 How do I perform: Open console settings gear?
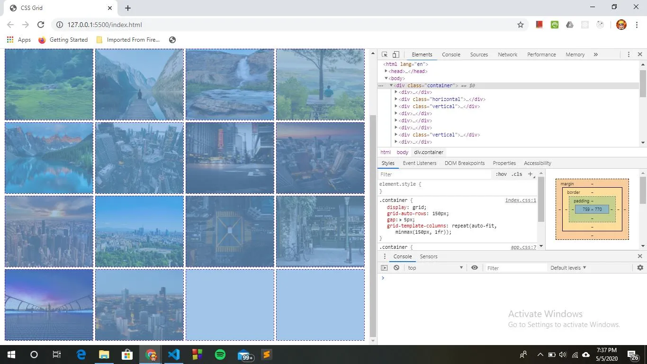(640, 268)
